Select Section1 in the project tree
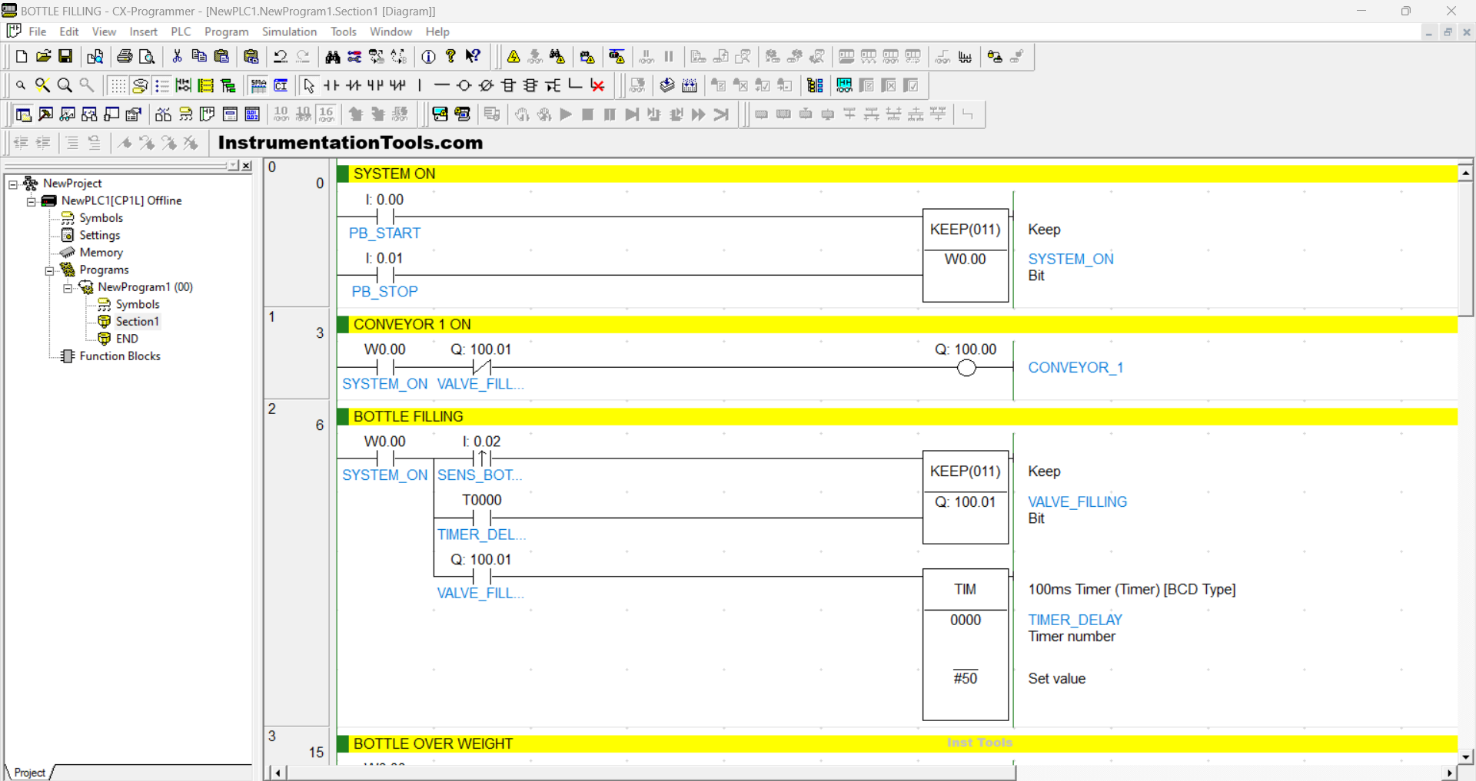 [x=137, y=321]
